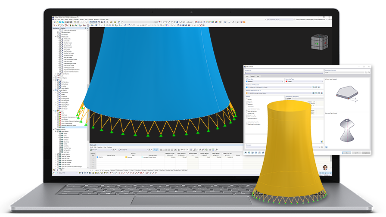
Task: Open the Results menu
Action: pos(81,19)
